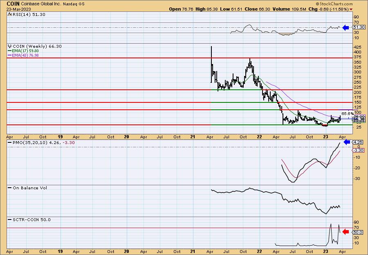Click the -3.30 PMO signal tag on axis
This screenshot has height=255, width=368.
click(359, 150)
